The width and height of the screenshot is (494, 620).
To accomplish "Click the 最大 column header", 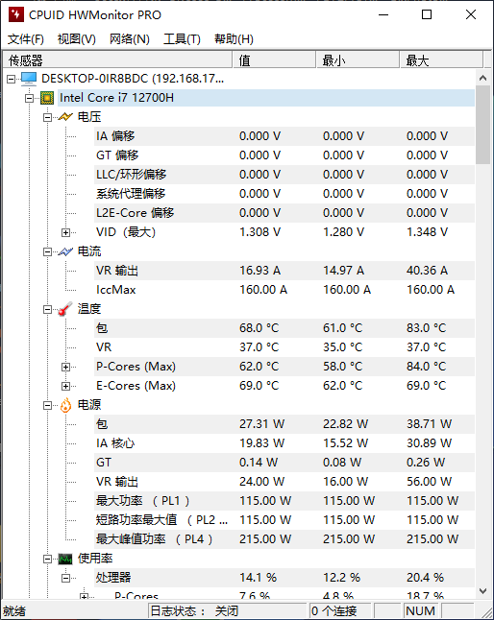I will tap(441, 60).
